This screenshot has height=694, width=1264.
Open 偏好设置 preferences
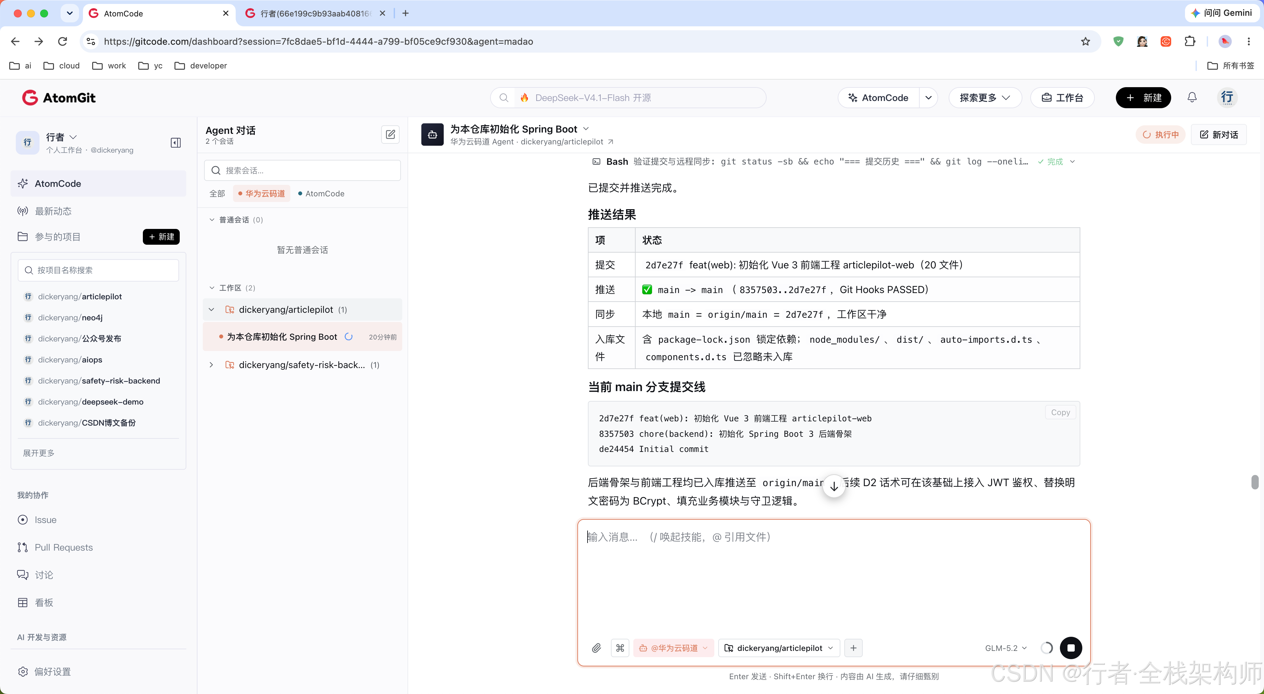pyautogui.click(x=44, y=671)
